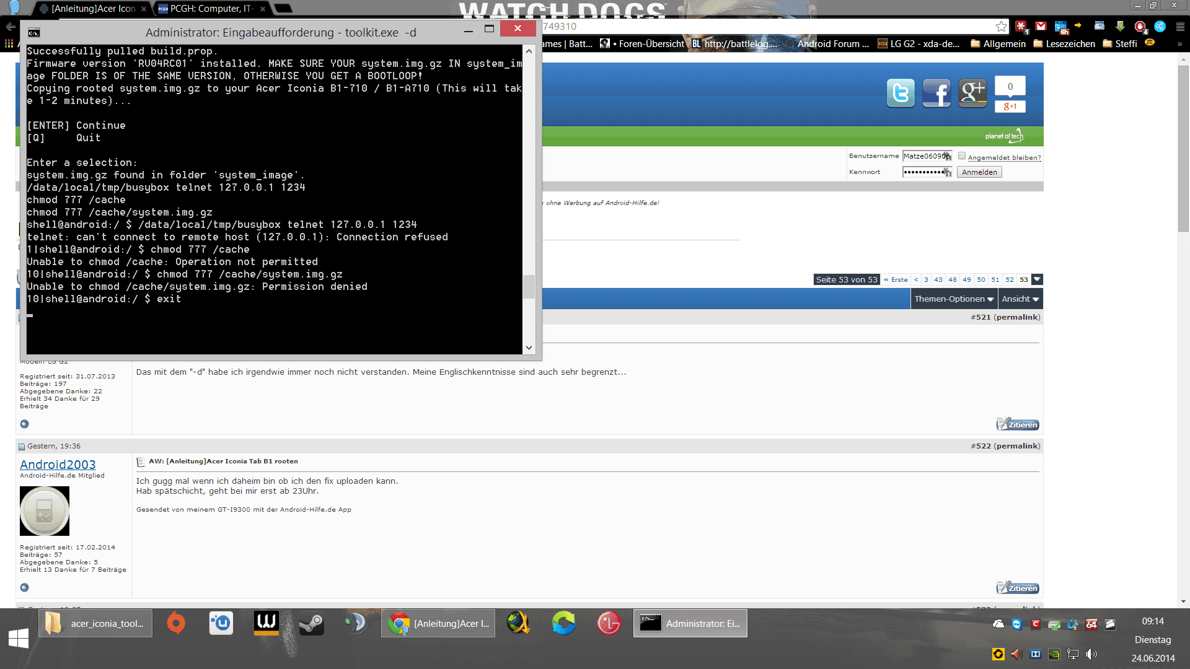
Task: Expand the Ansicht menu
Action: pyautogui.click(x=1020, y=299)
